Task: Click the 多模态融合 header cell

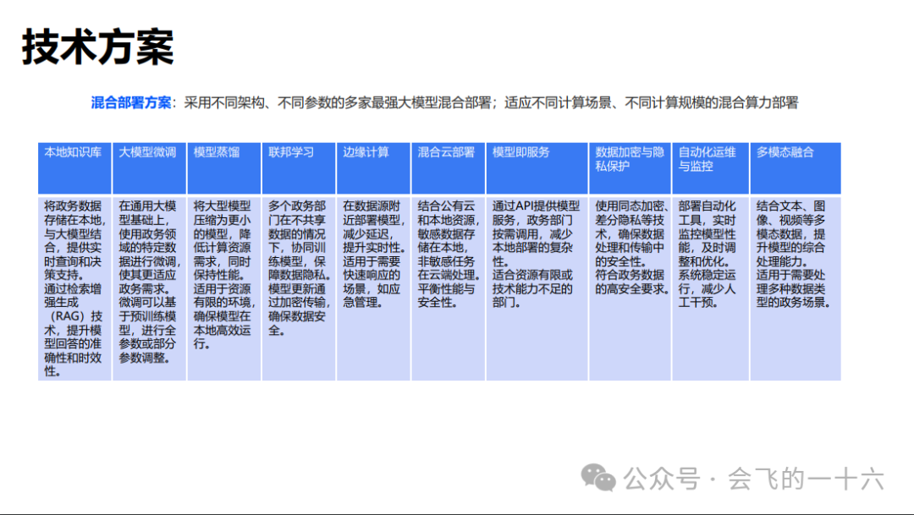Action: (x=796, y=167)
